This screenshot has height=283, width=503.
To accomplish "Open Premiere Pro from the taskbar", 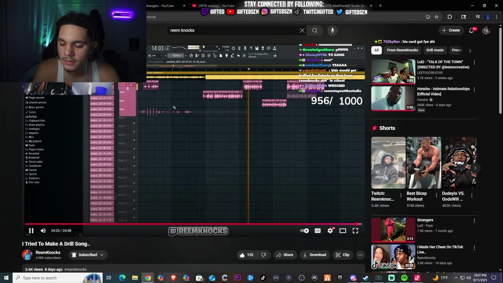I will 237,278.
